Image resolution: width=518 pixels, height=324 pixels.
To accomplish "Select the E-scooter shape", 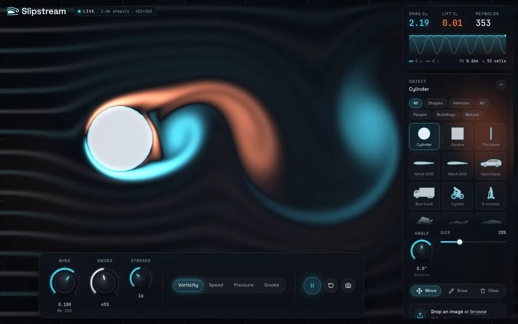I will (491, 196).
